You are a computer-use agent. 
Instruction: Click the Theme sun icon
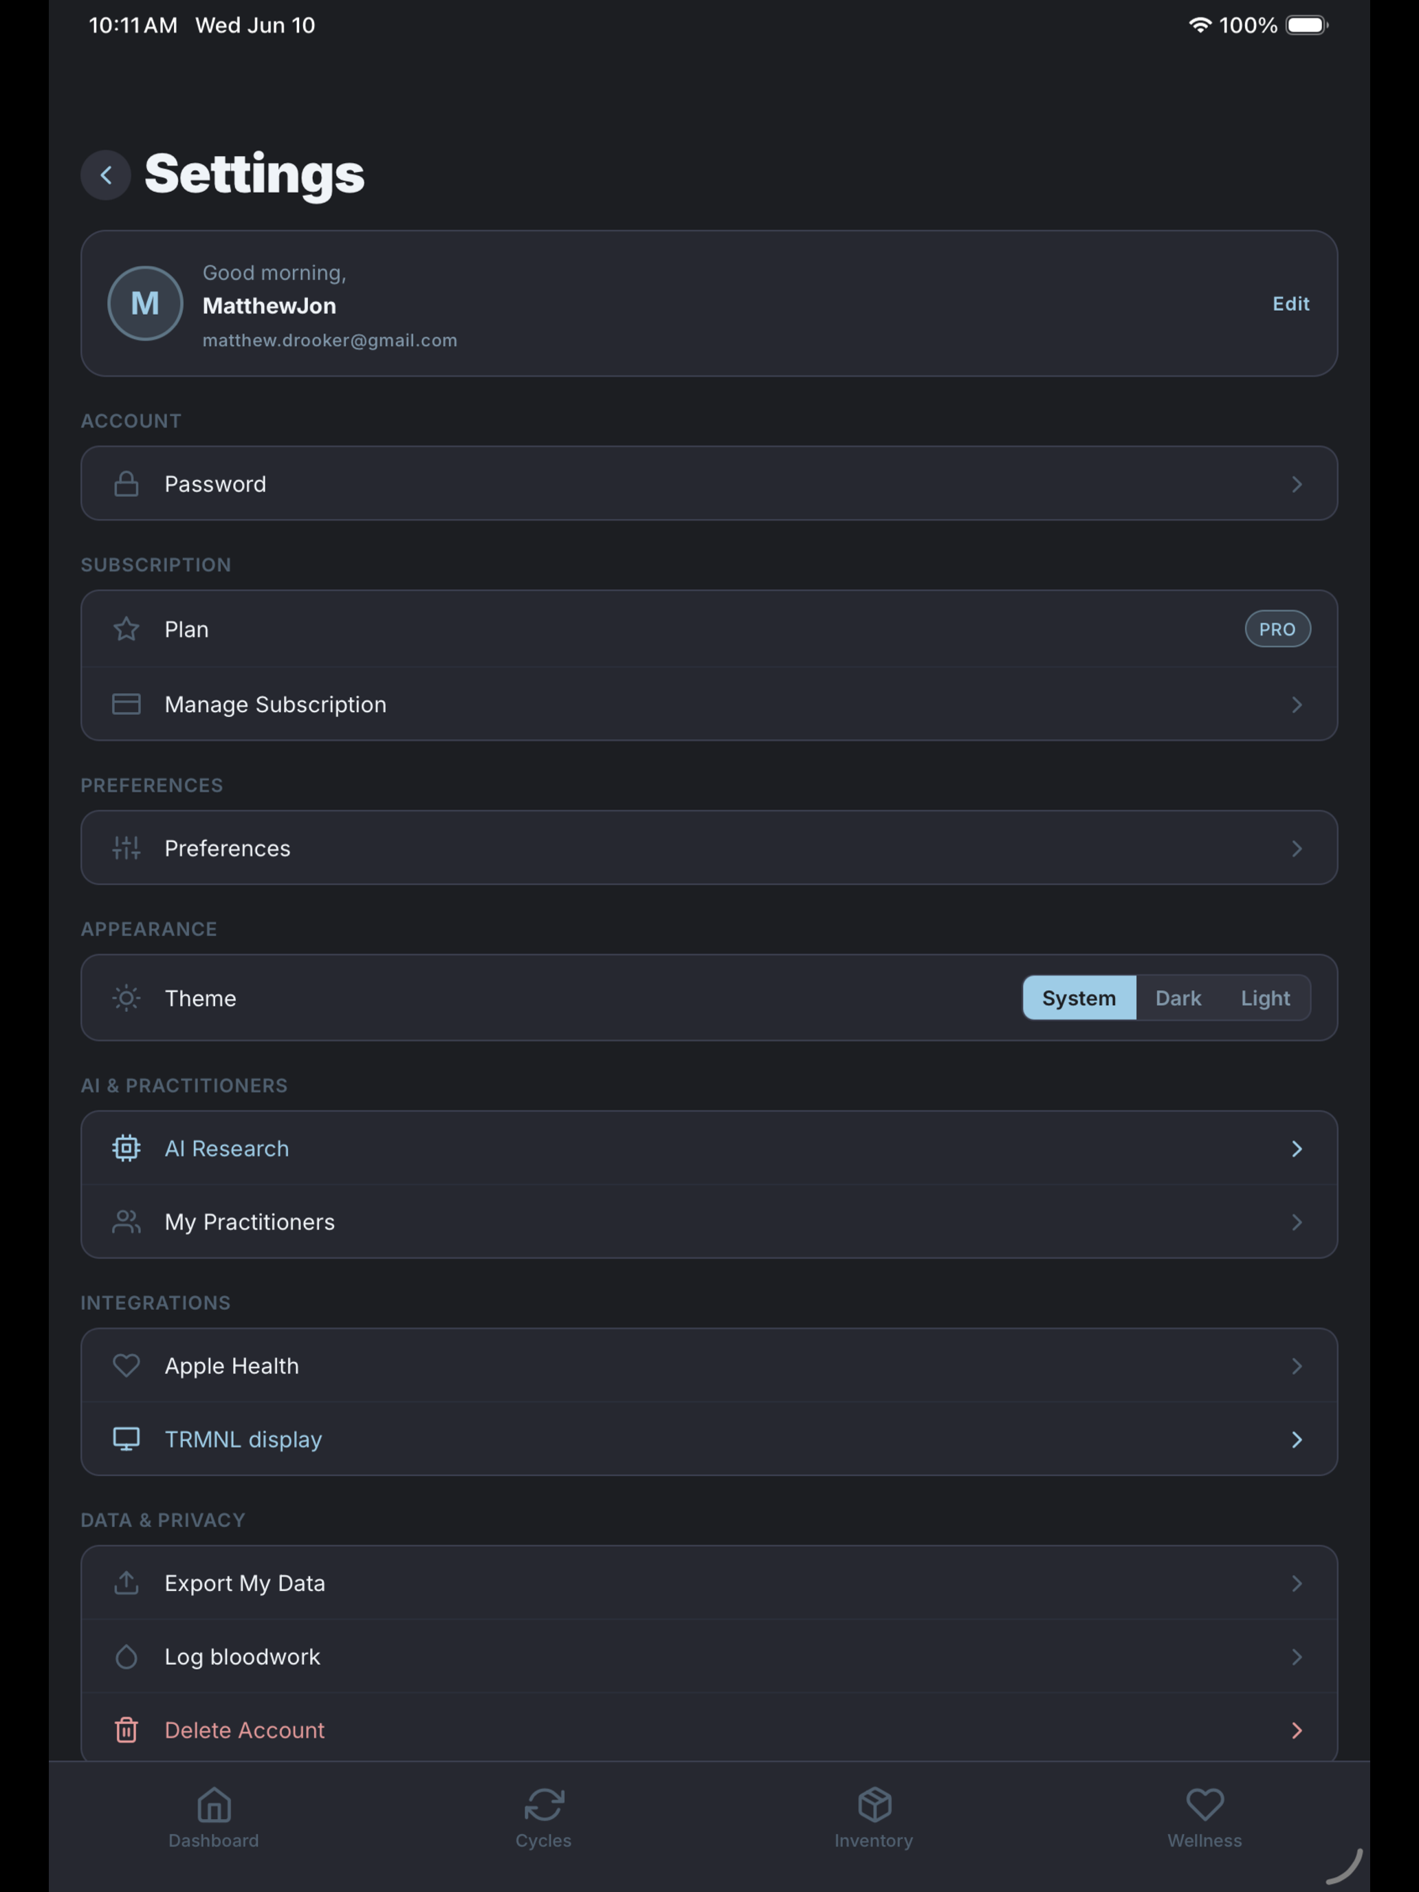tap(126, 998)
